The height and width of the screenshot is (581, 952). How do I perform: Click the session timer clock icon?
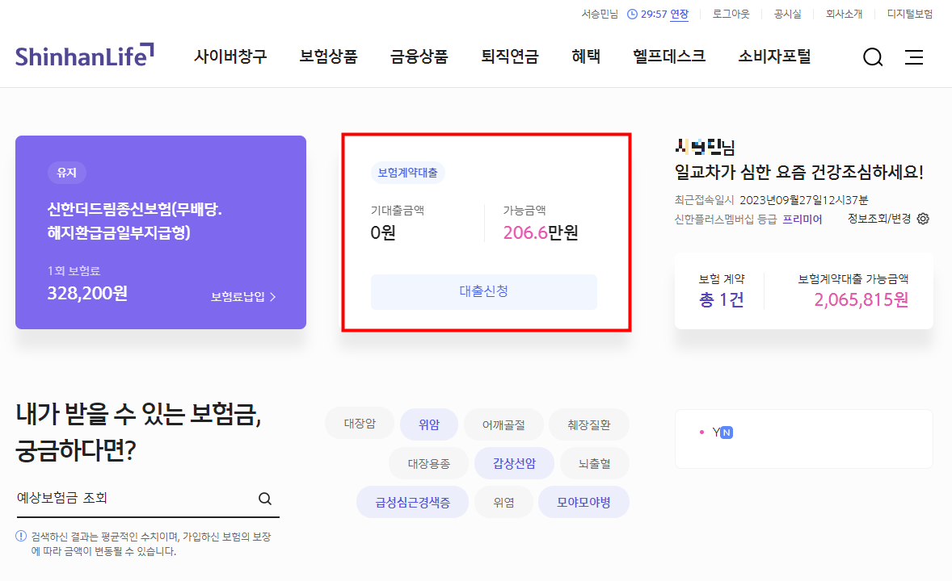(x=632, y=14)
